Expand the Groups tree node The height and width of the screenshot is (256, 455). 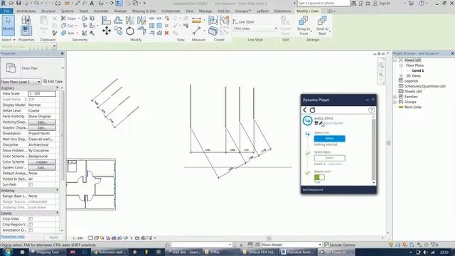(x=395, y=102)
